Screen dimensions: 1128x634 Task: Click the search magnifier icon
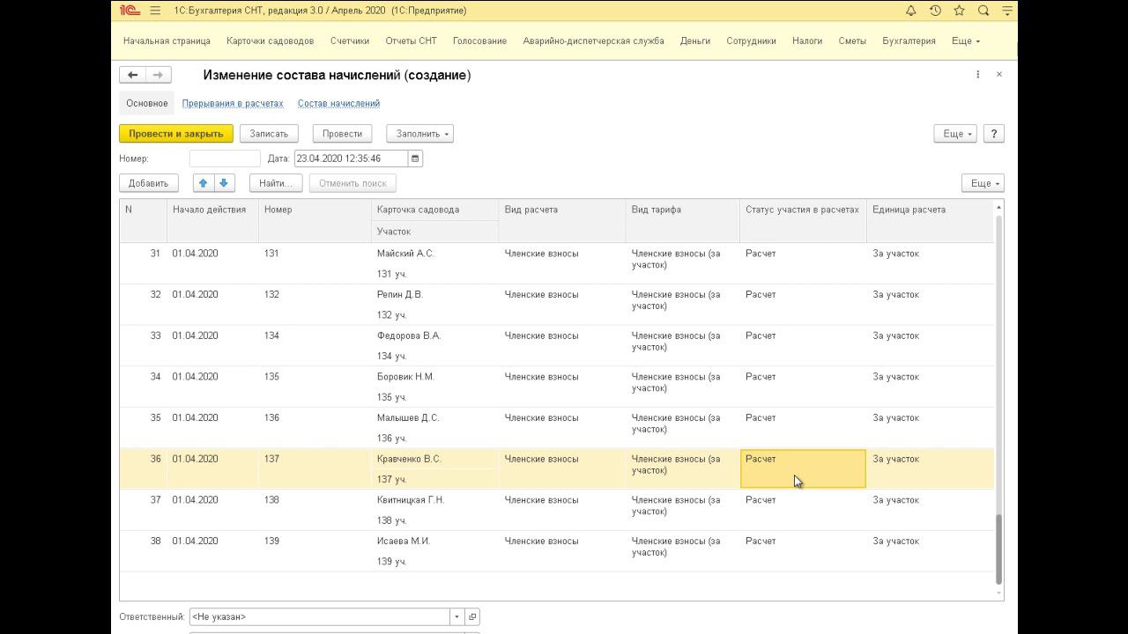coord(983,11)
